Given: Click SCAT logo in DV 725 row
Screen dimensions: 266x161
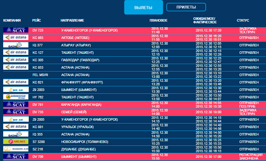Looking at the screenshot, I should pos(15,30).
